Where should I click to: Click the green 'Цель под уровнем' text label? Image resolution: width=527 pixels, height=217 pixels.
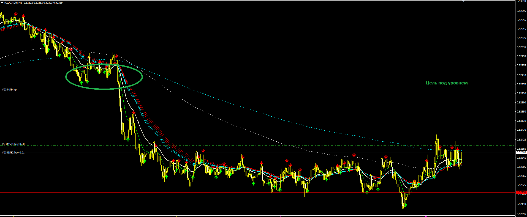pos(447,83)
